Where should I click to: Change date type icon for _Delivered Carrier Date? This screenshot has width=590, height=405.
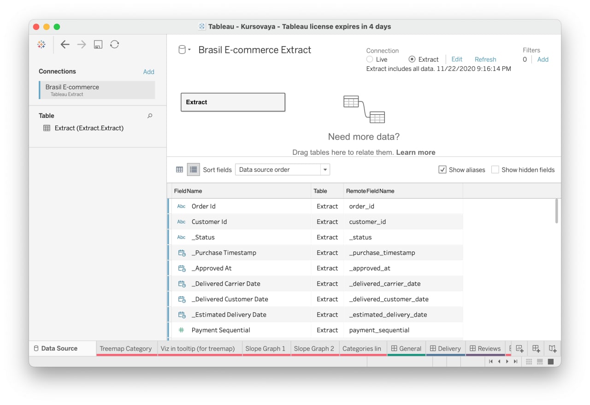pyautogui.click(x=182, y=284)
